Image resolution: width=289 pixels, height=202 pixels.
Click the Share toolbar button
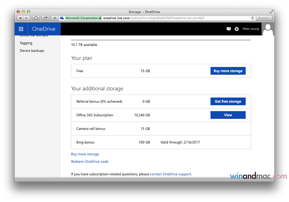[x=45, y=18]
